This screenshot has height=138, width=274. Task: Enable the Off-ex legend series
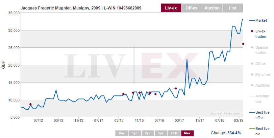click(x=258, y=64)
